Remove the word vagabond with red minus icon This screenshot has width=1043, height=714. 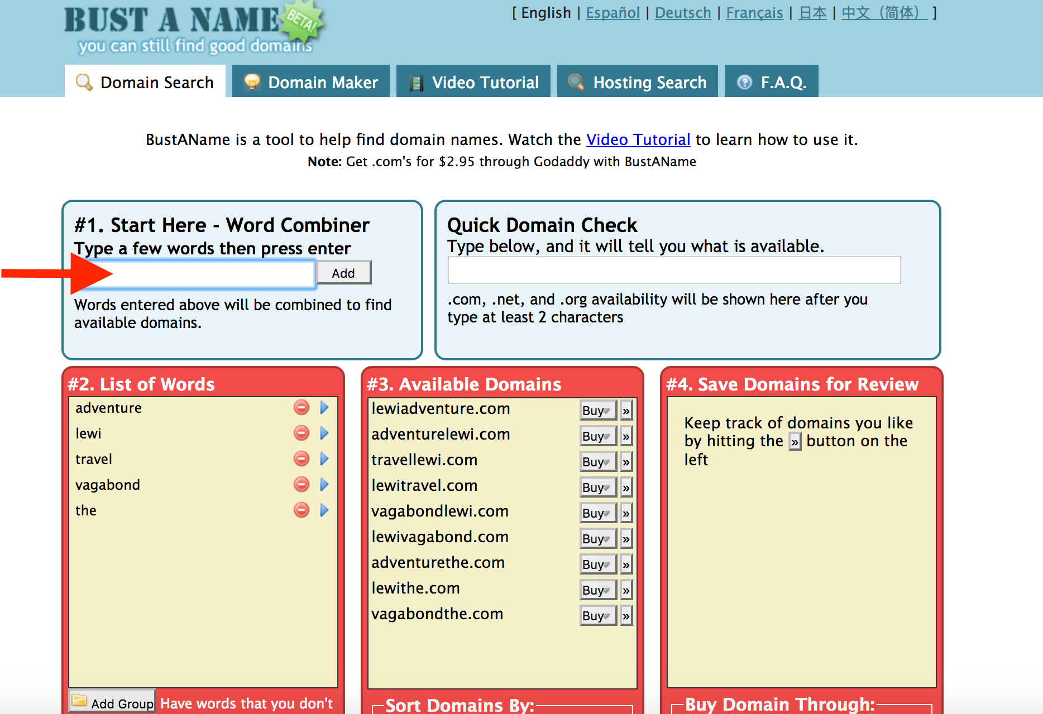coord(302,485)
